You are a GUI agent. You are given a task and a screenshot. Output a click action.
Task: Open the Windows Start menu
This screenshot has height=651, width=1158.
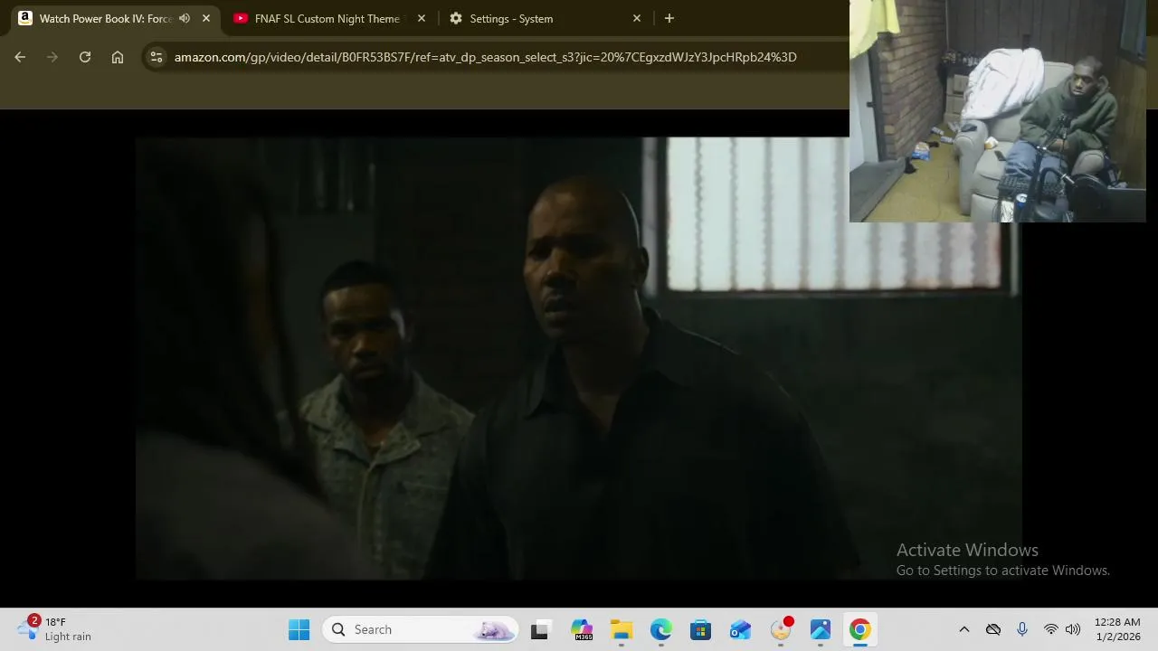point(299,629)
